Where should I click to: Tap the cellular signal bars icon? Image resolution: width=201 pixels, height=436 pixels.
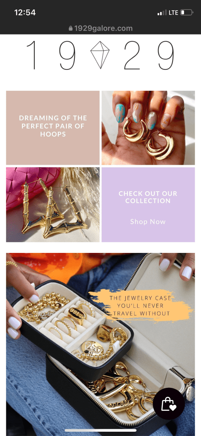162,12
